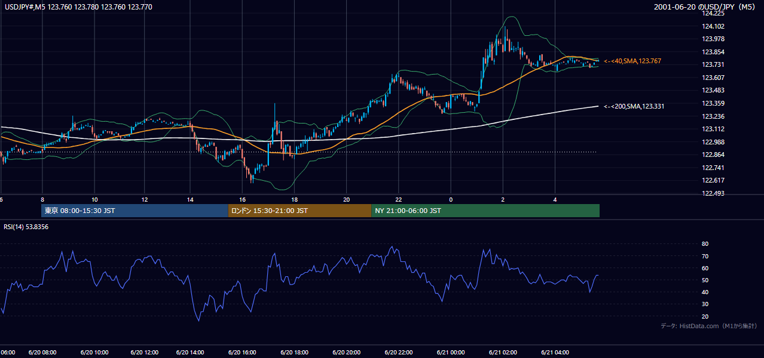Click price axis value 123.978
Viewport: 764px width, 358px height.
tap(713, 39)
